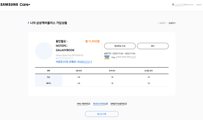Viewport: 203px width, 120px height.
Task: Click the breadcrumb chevron separator
Action: [167, 23]
